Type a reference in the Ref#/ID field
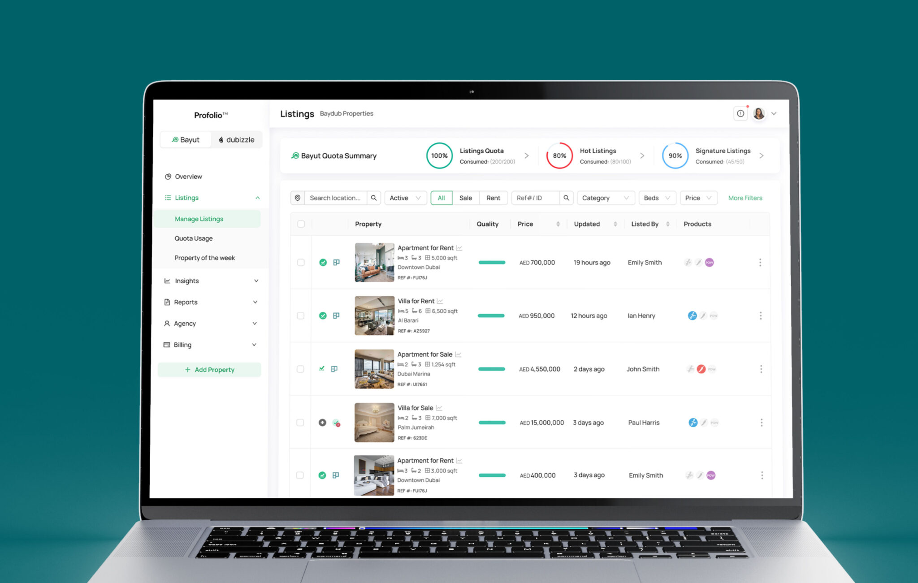This screenshot has width=918, height=583. tap(536, 198)
